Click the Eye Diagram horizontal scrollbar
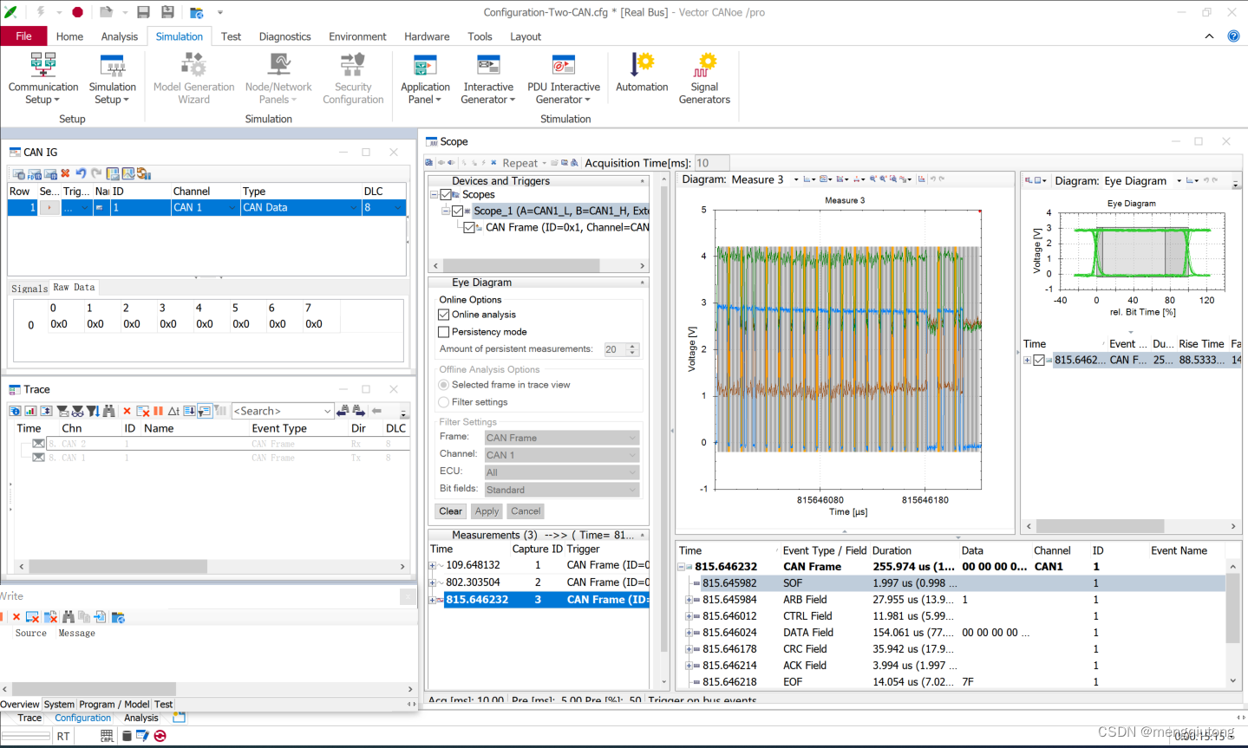The image size is (1248, 748). point(1100,526)
